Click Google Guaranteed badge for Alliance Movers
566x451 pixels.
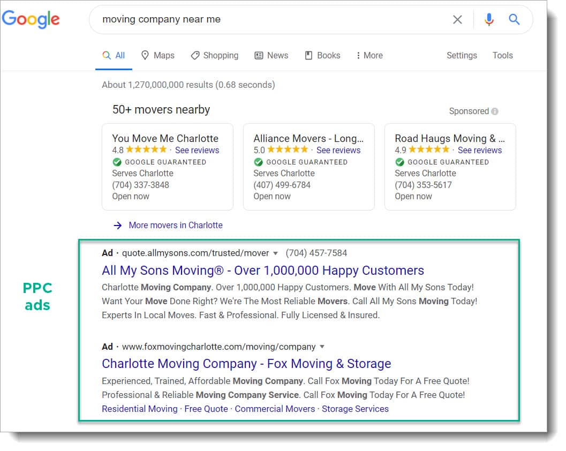301,162
